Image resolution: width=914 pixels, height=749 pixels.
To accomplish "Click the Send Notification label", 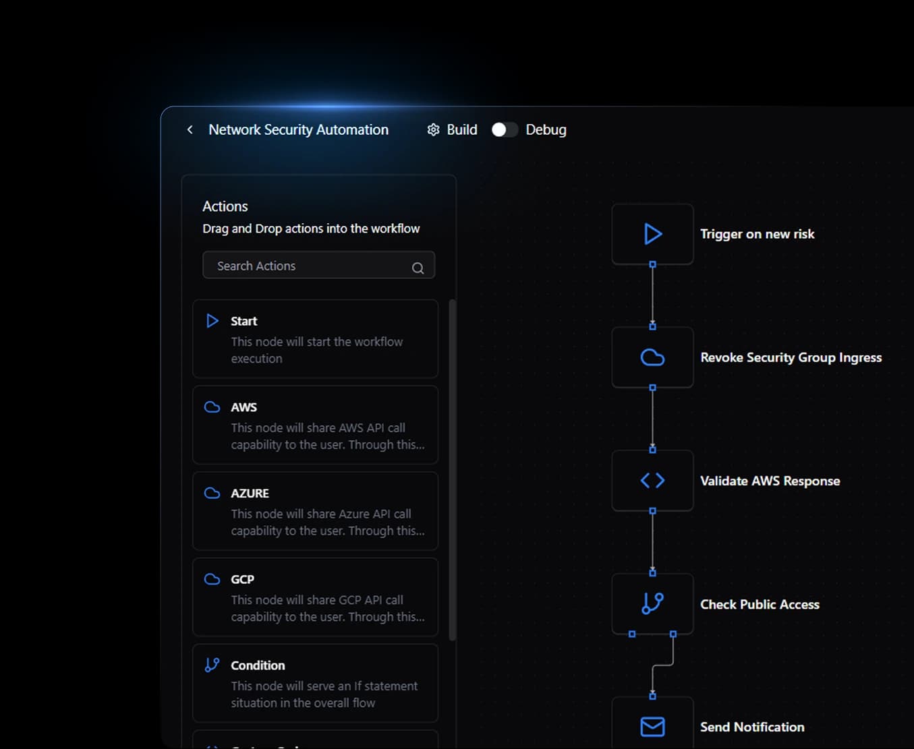I will pyautogui.click(x=753, y=727).
